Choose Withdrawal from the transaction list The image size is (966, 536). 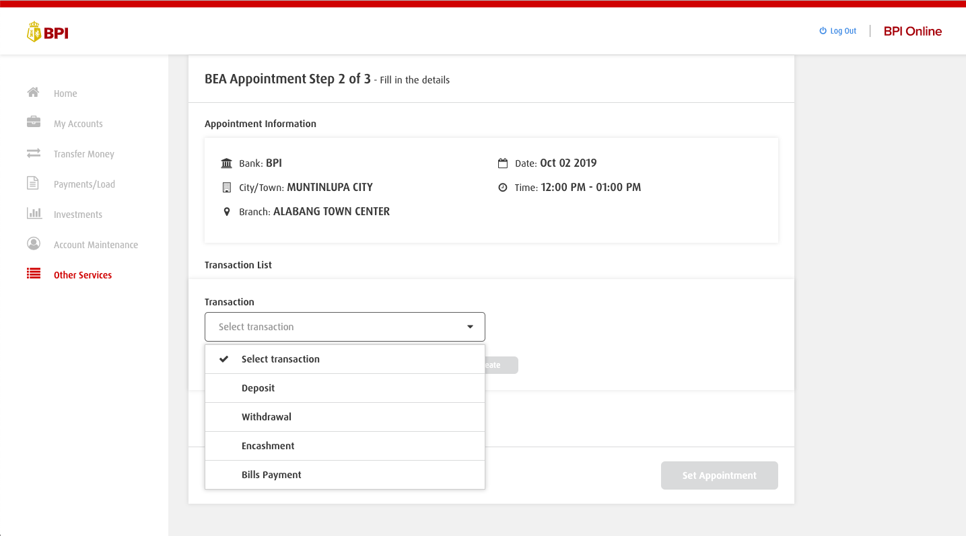click(x=345, y=417)
